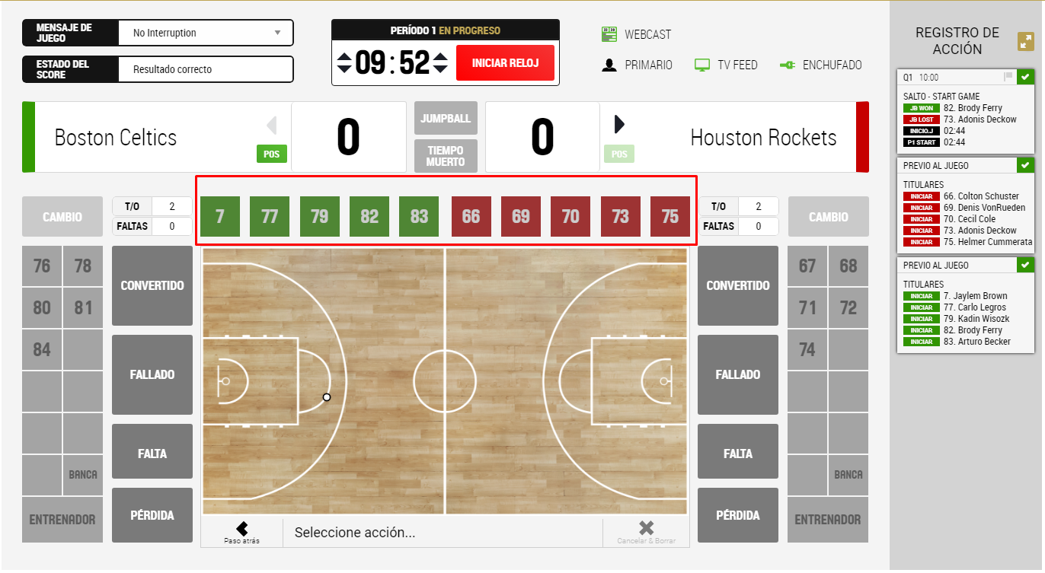Click Houston Entrenador button
Viewport: 1045px width, 573px height.
pos(829,520)
